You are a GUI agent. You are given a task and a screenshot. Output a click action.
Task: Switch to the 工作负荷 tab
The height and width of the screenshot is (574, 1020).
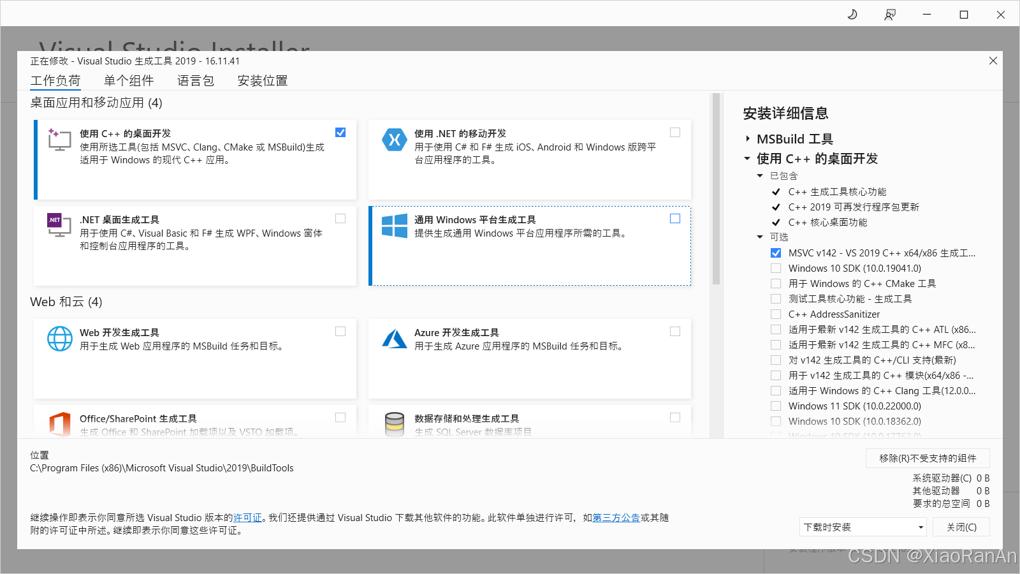[55, 81]
